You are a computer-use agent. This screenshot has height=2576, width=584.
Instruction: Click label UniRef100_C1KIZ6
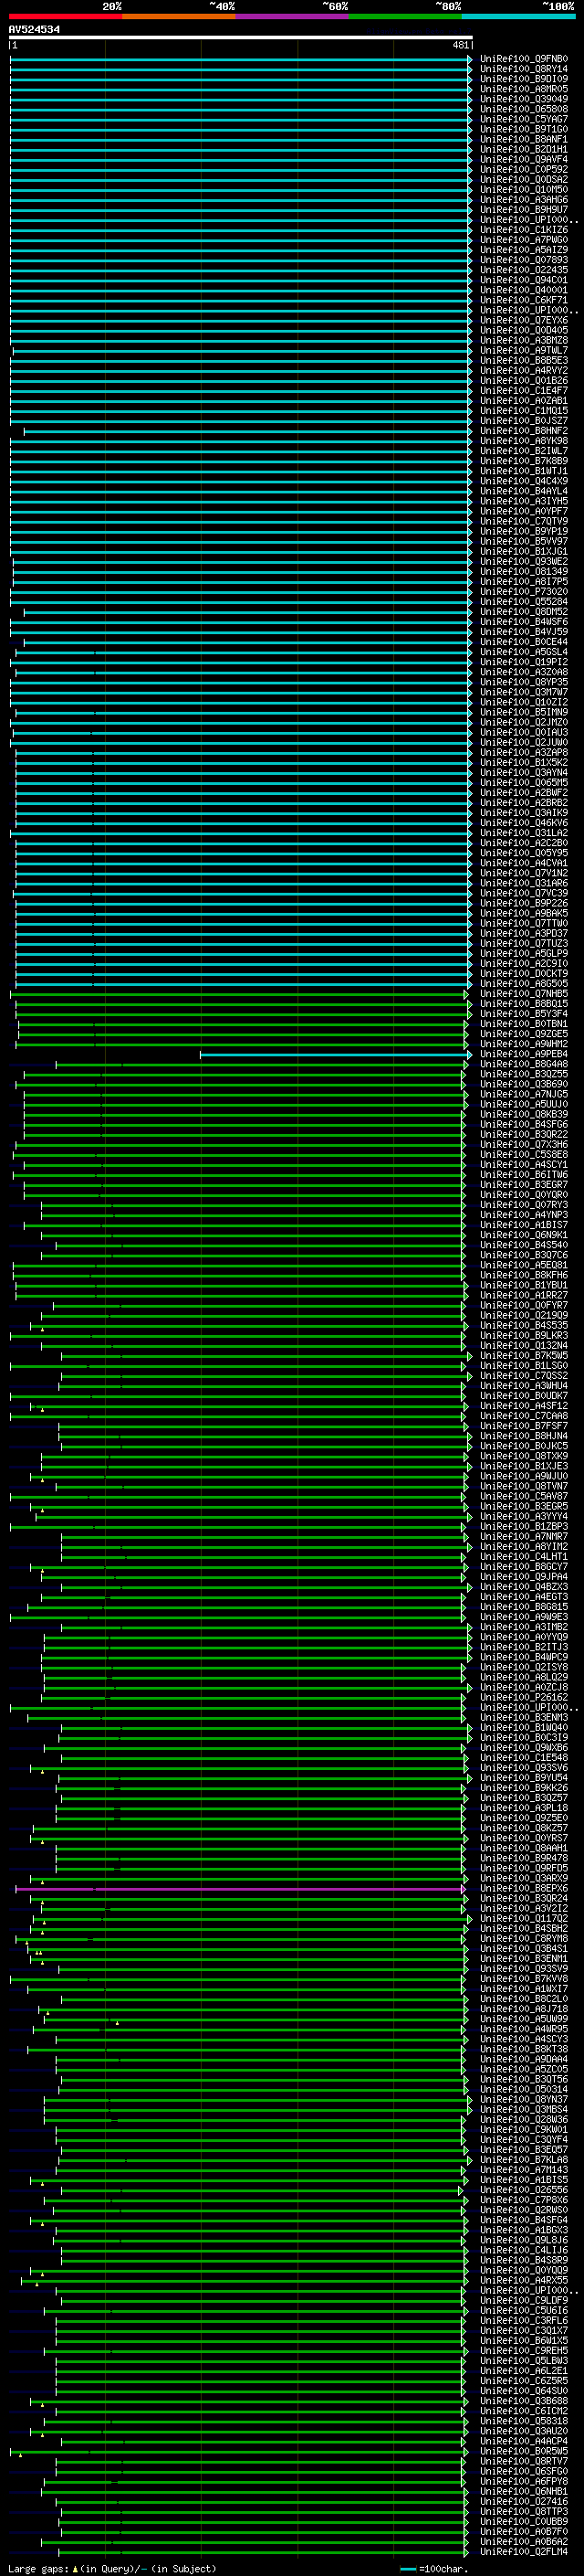coord(524,230)
